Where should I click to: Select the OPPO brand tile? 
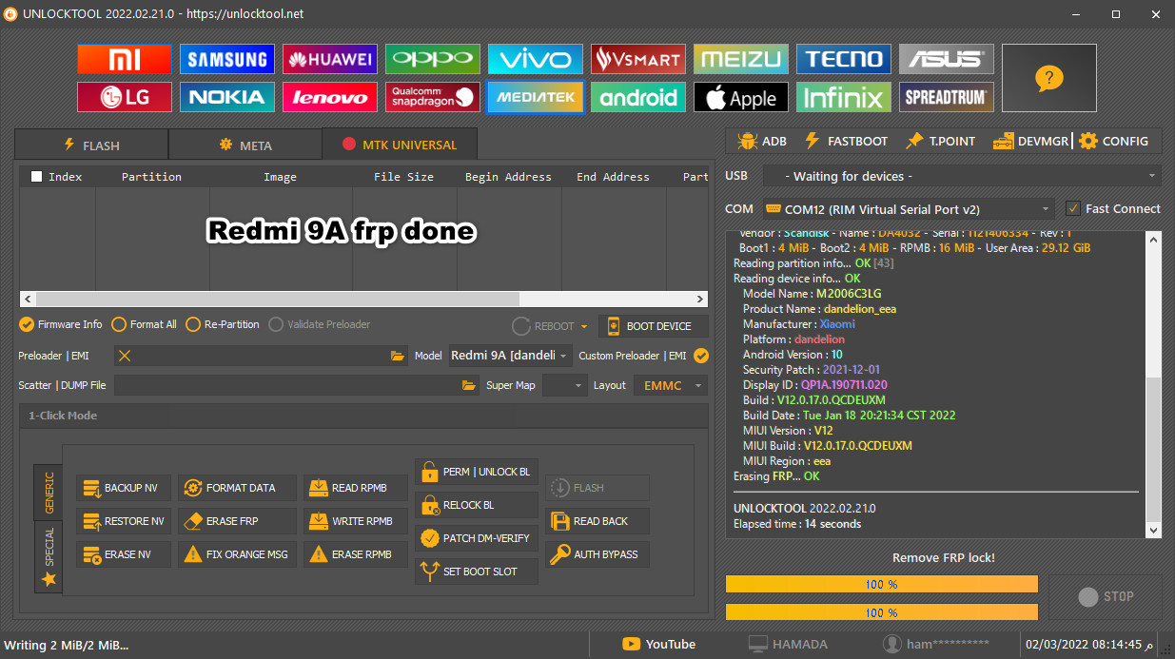coord(433,59)
